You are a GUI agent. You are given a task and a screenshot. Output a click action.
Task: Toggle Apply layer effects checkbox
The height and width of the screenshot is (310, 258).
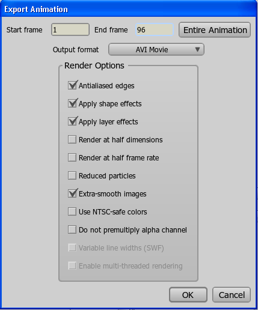click(x=72, y=122)
